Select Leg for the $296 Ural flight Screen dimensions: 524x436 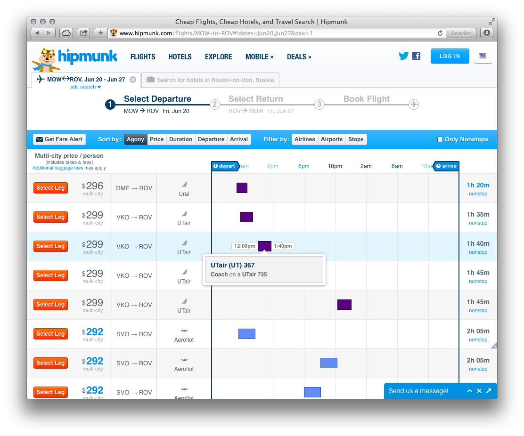(x=50, y=188)
